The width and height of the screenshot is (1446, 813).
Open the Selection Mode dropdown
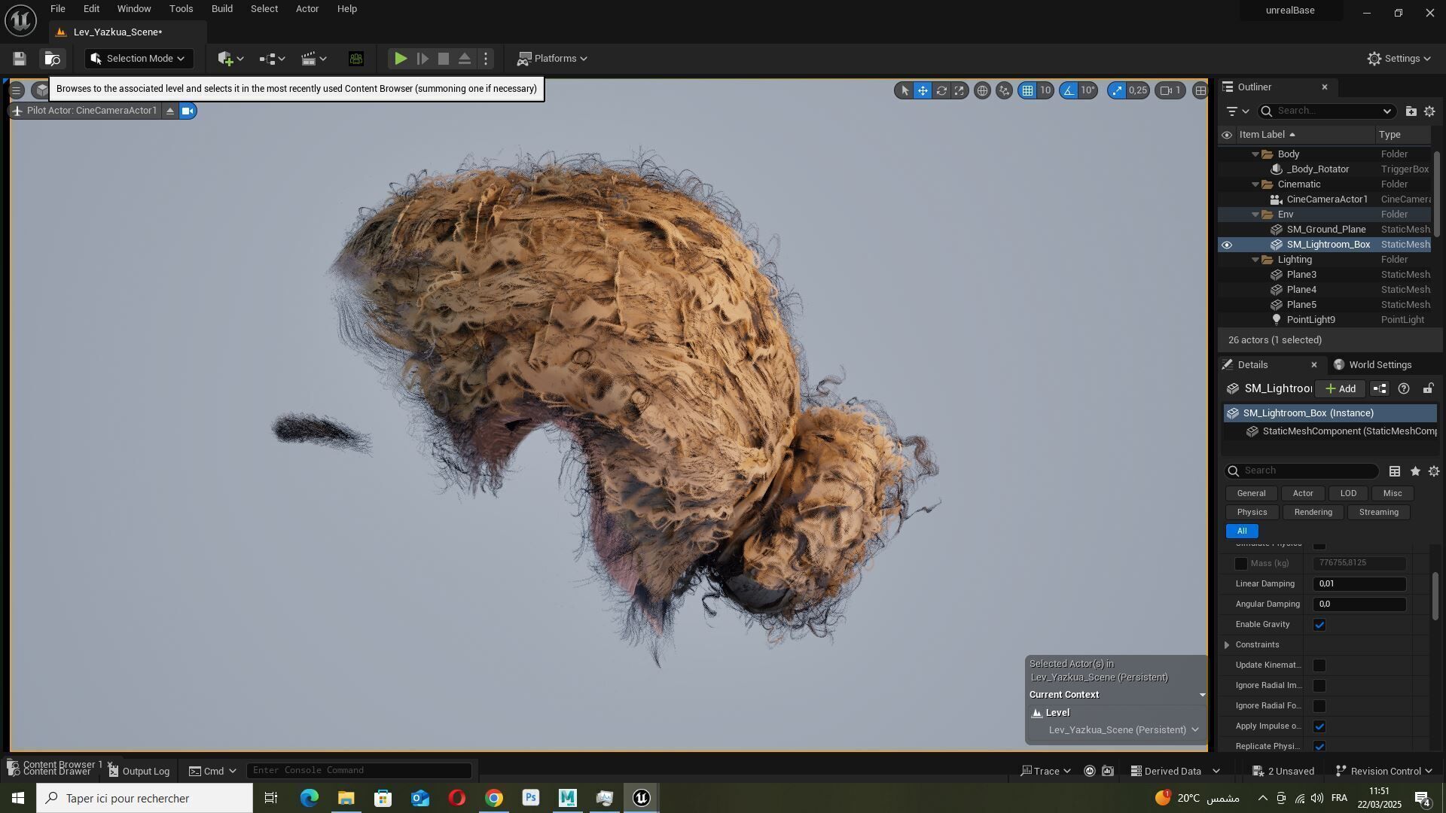point(139,59)
